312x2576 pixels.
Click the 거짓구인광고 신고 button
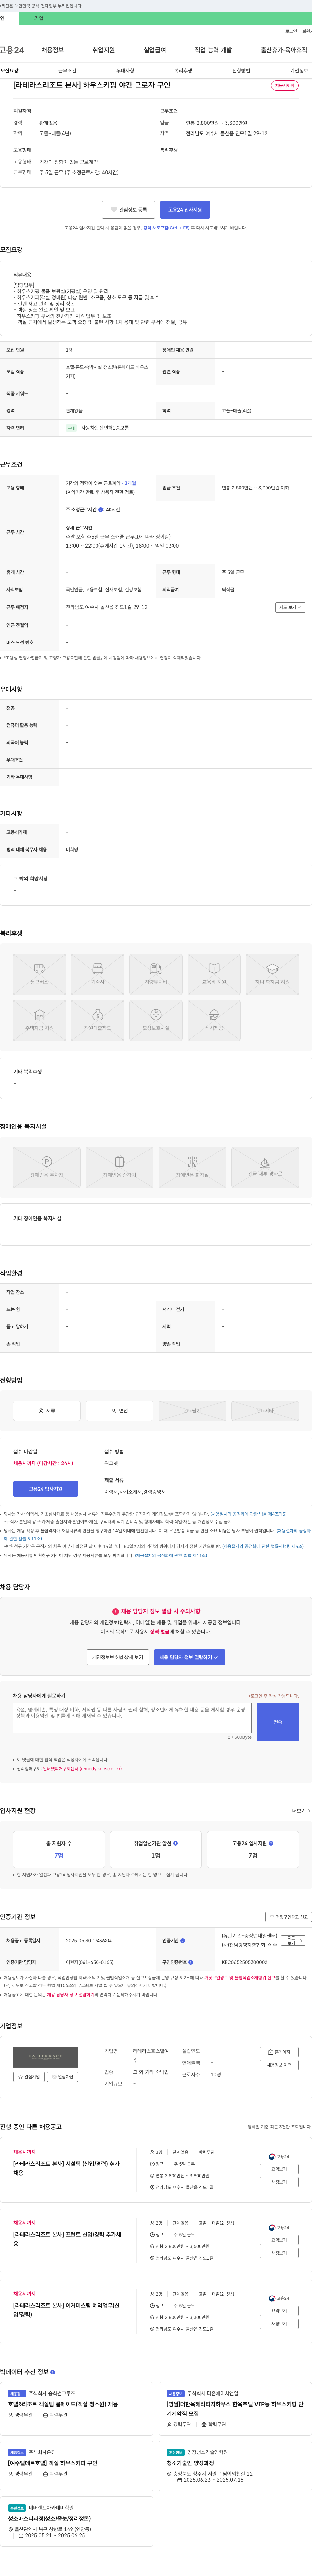(x=288, y=1917)
